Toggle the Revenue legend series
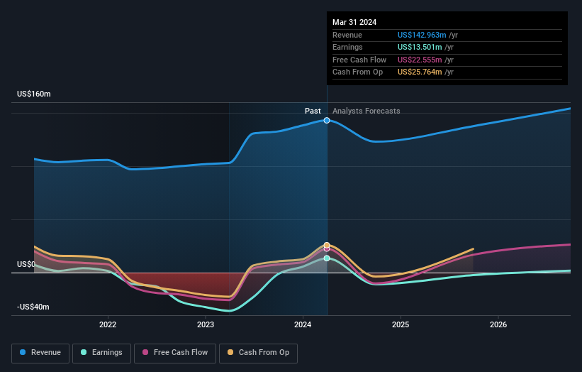 coord(40,353)
